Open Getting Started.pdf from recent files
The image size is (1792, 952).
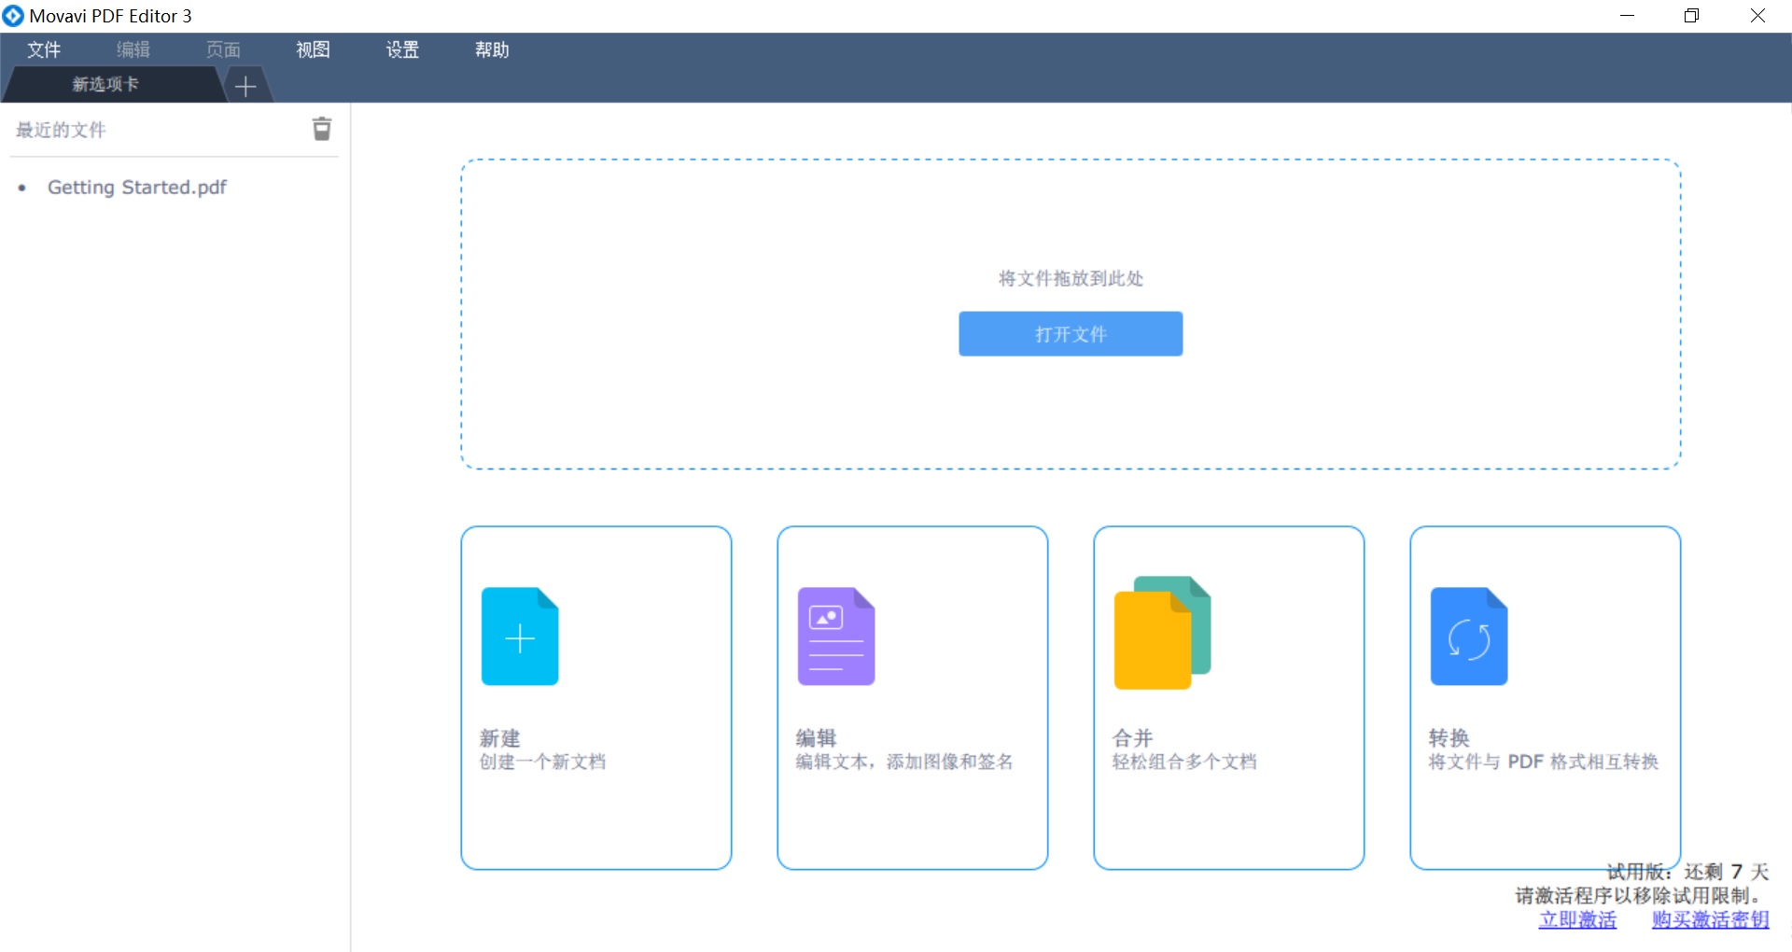(137, 187)
